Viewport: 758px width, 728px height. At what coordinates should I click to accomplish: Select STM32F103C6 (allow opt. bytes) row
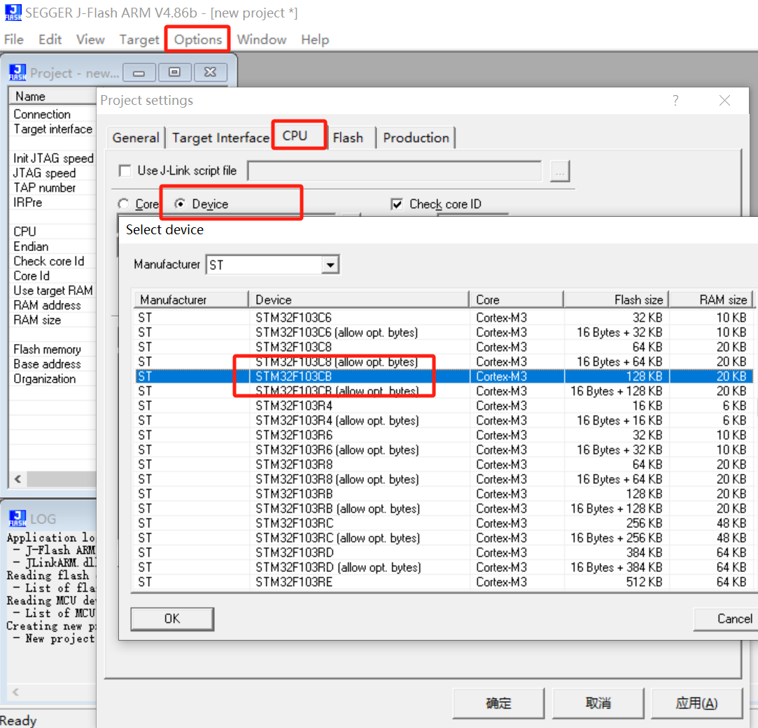(x=443, y=332)
